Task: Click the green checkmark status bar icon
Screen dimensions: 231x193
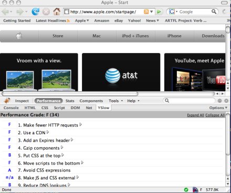Action: (x=186, y=190)
